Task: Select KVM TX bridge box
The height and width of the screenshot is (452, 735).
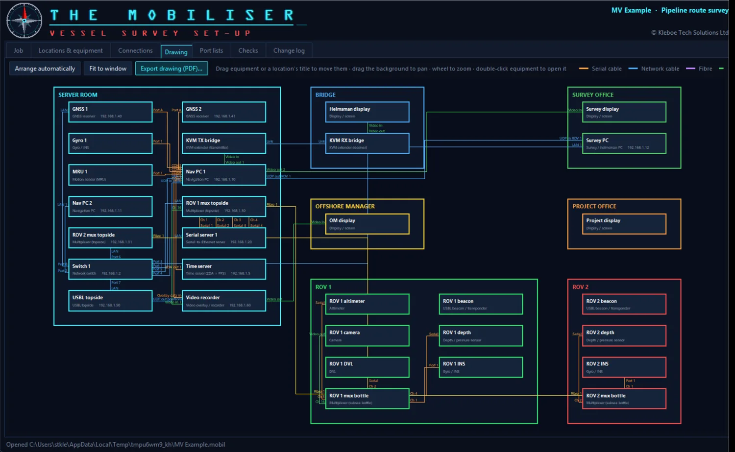Action: point(224,143)
